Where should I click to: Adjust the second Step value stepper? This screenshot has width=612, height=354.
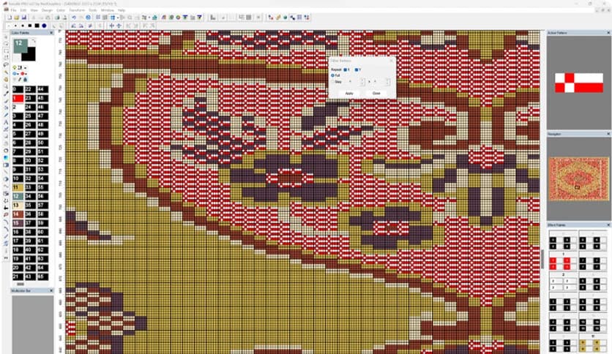click(x=387, y=82)
